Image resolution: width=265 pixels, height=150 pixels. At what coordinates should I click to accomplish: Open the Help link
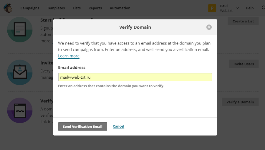(x=250, y=8)
